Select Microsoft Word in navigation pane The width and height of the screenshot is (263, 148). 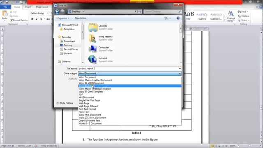click(x=70, y=25)
